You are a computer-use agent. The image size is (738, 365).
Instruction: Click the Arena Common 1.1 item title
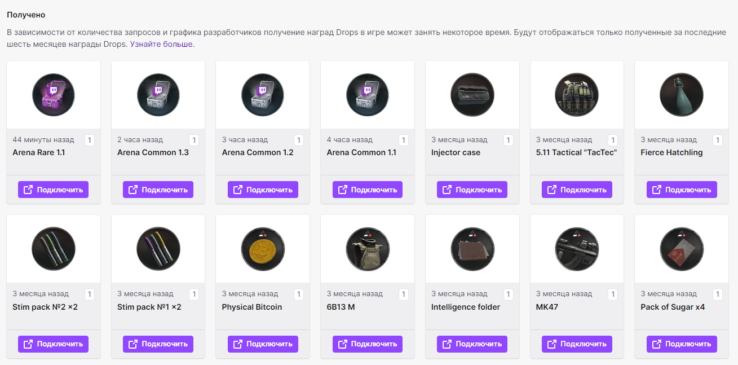[361, 152]
